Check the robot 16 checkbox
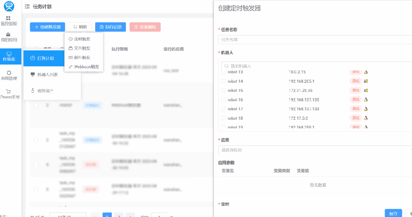This screenshot has height=217, width=412. pyautogui.click(x=223, y=100)
